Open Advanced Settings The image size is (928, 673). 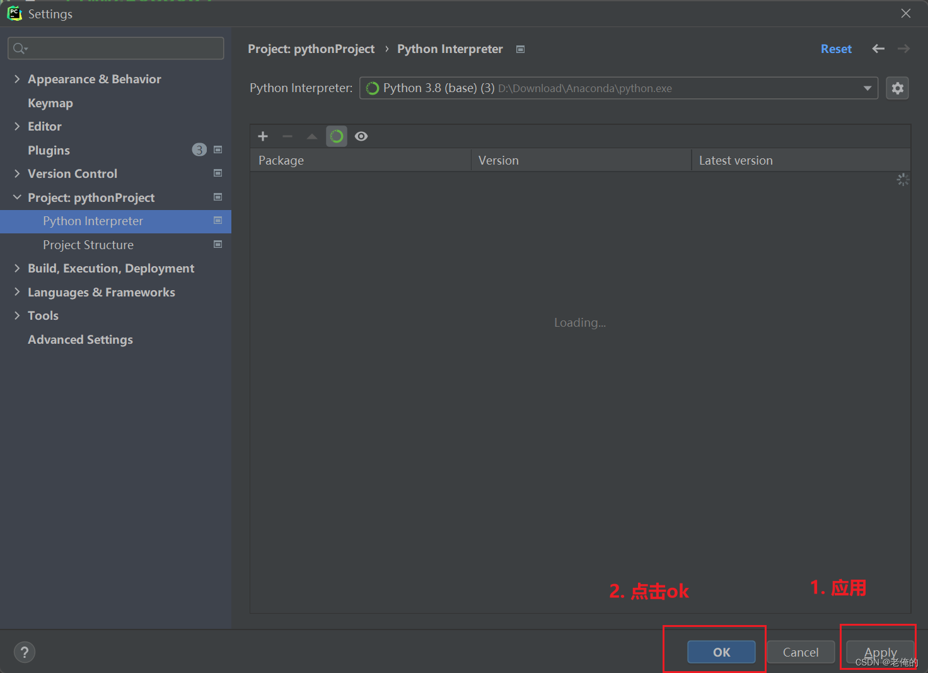[80, 339]
